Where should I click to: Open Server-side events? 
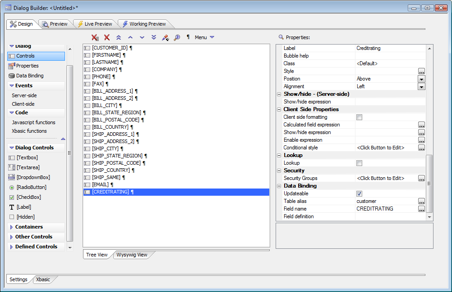tap(24, 95)
